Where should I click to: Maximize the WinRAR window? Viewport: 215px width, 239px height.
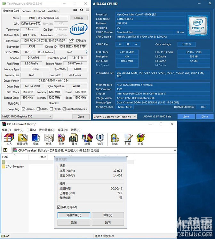[161, 124]
